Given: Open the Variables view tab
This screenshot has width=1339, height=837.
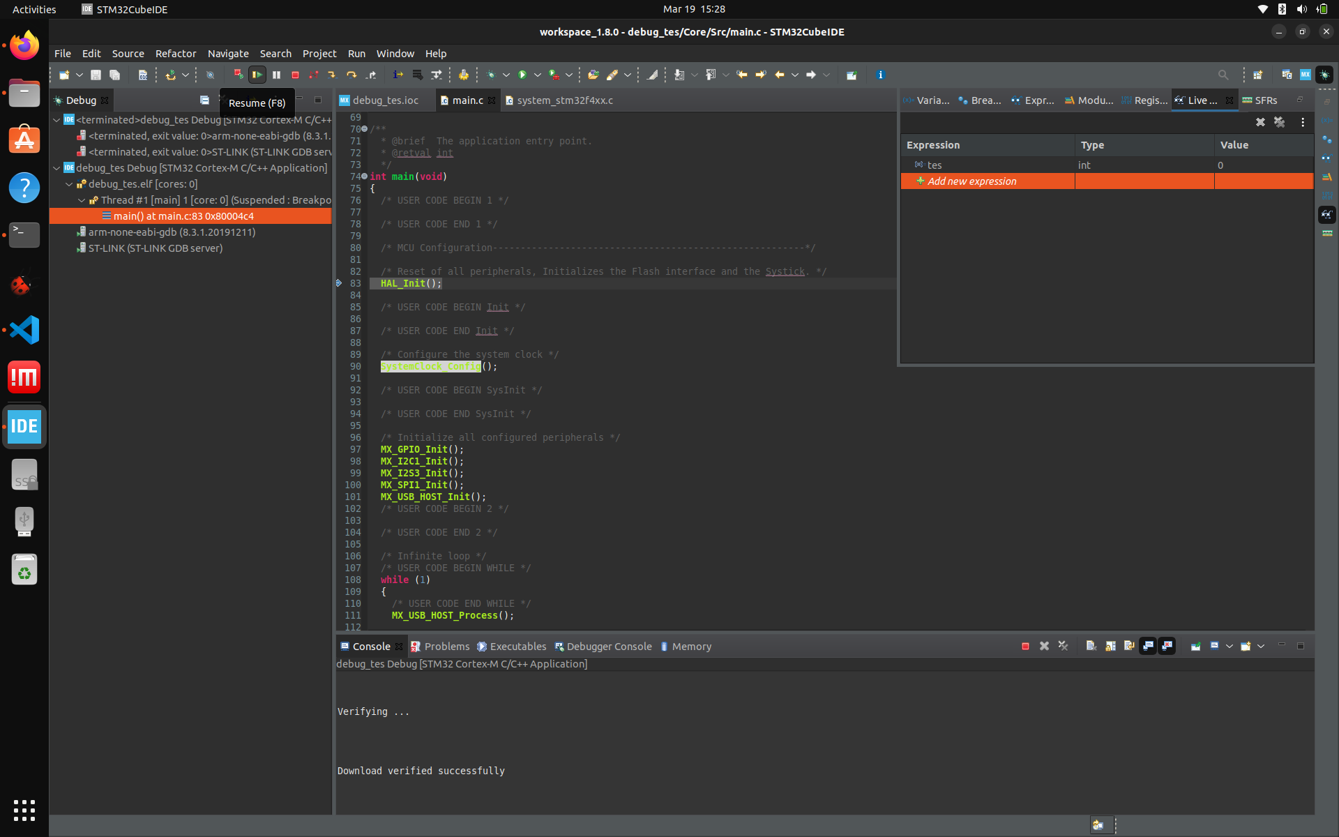Looking at the screenshot, I should click(x=927, y=100).
